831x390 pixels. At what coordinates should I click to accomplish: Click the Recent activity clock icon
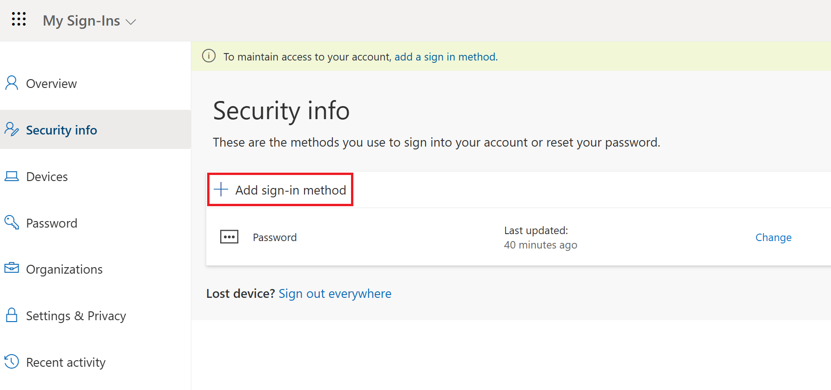(12, 362)
